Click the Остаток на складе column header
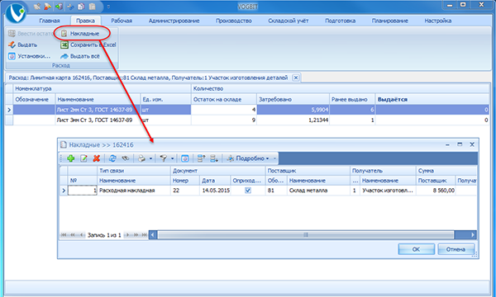Image resolution: width=496 pixels, height=297 pixels. pos(224,100)
